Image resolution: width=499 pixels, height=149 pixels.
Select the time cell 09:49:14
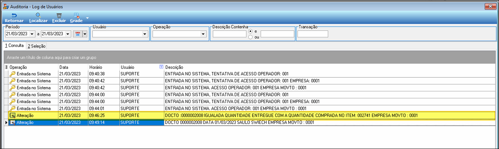tap(103, 122)
